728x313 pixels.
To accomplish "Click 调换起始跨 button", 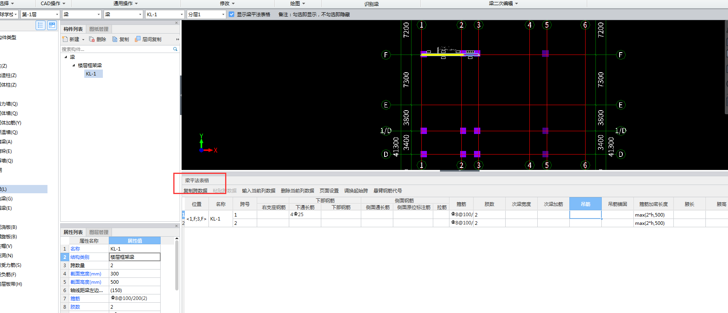I will pos(356,191).
